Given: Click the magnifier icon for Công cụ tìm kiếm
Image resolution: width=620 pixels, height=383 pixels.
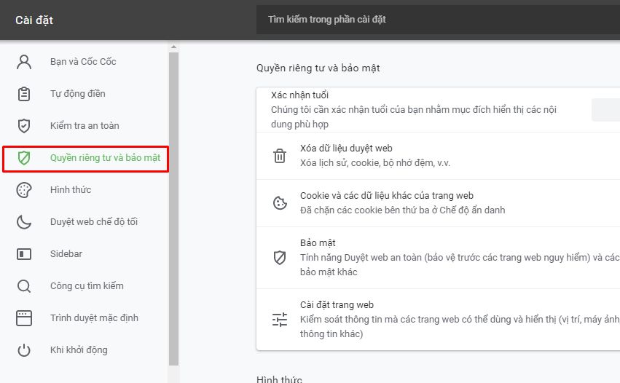Looking at the screenshot, I should 24,286.
